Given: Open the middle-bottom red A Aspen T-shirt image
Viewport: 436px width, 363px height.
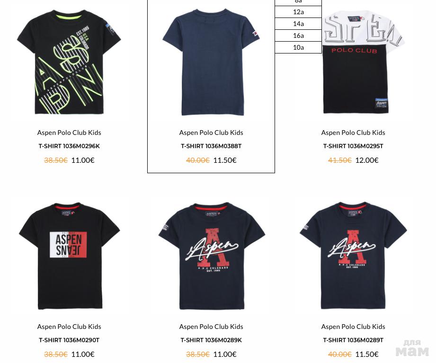Looking at the screenshot, I should point(212,256).
